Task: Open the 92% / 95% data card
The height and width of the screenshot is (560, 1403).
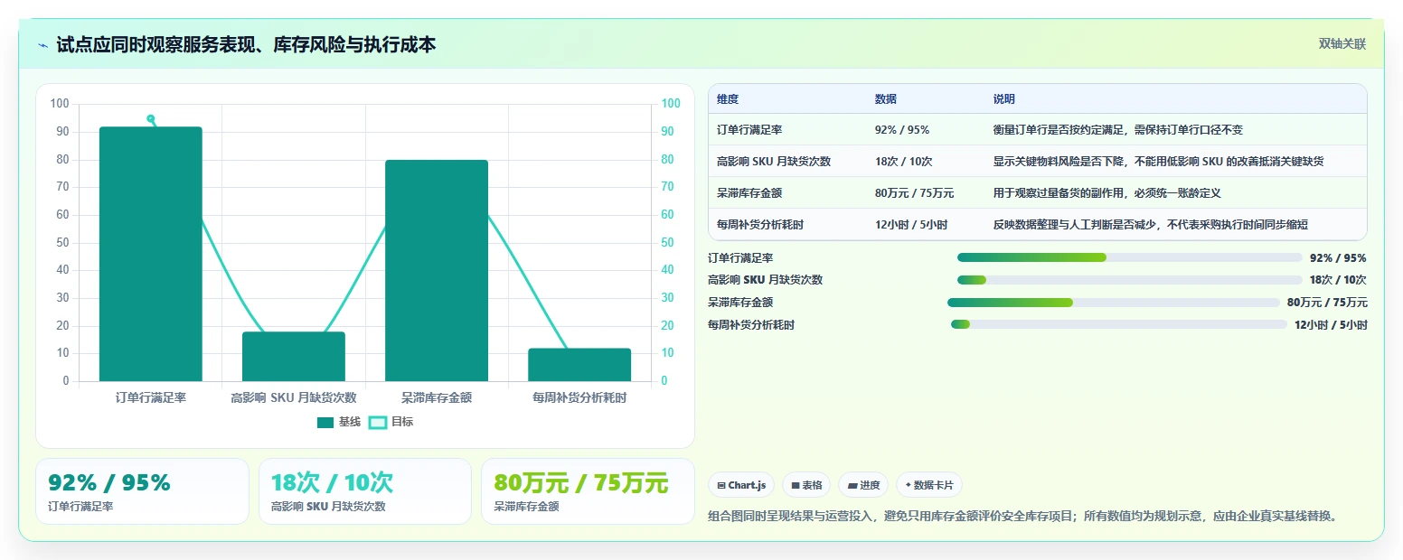Action: [x=142, y=491]
